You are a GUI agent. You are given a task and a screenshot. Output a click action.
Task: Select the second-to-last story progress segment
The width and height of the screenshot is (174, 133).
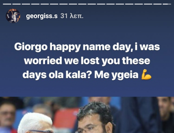[x=158, y=4]
